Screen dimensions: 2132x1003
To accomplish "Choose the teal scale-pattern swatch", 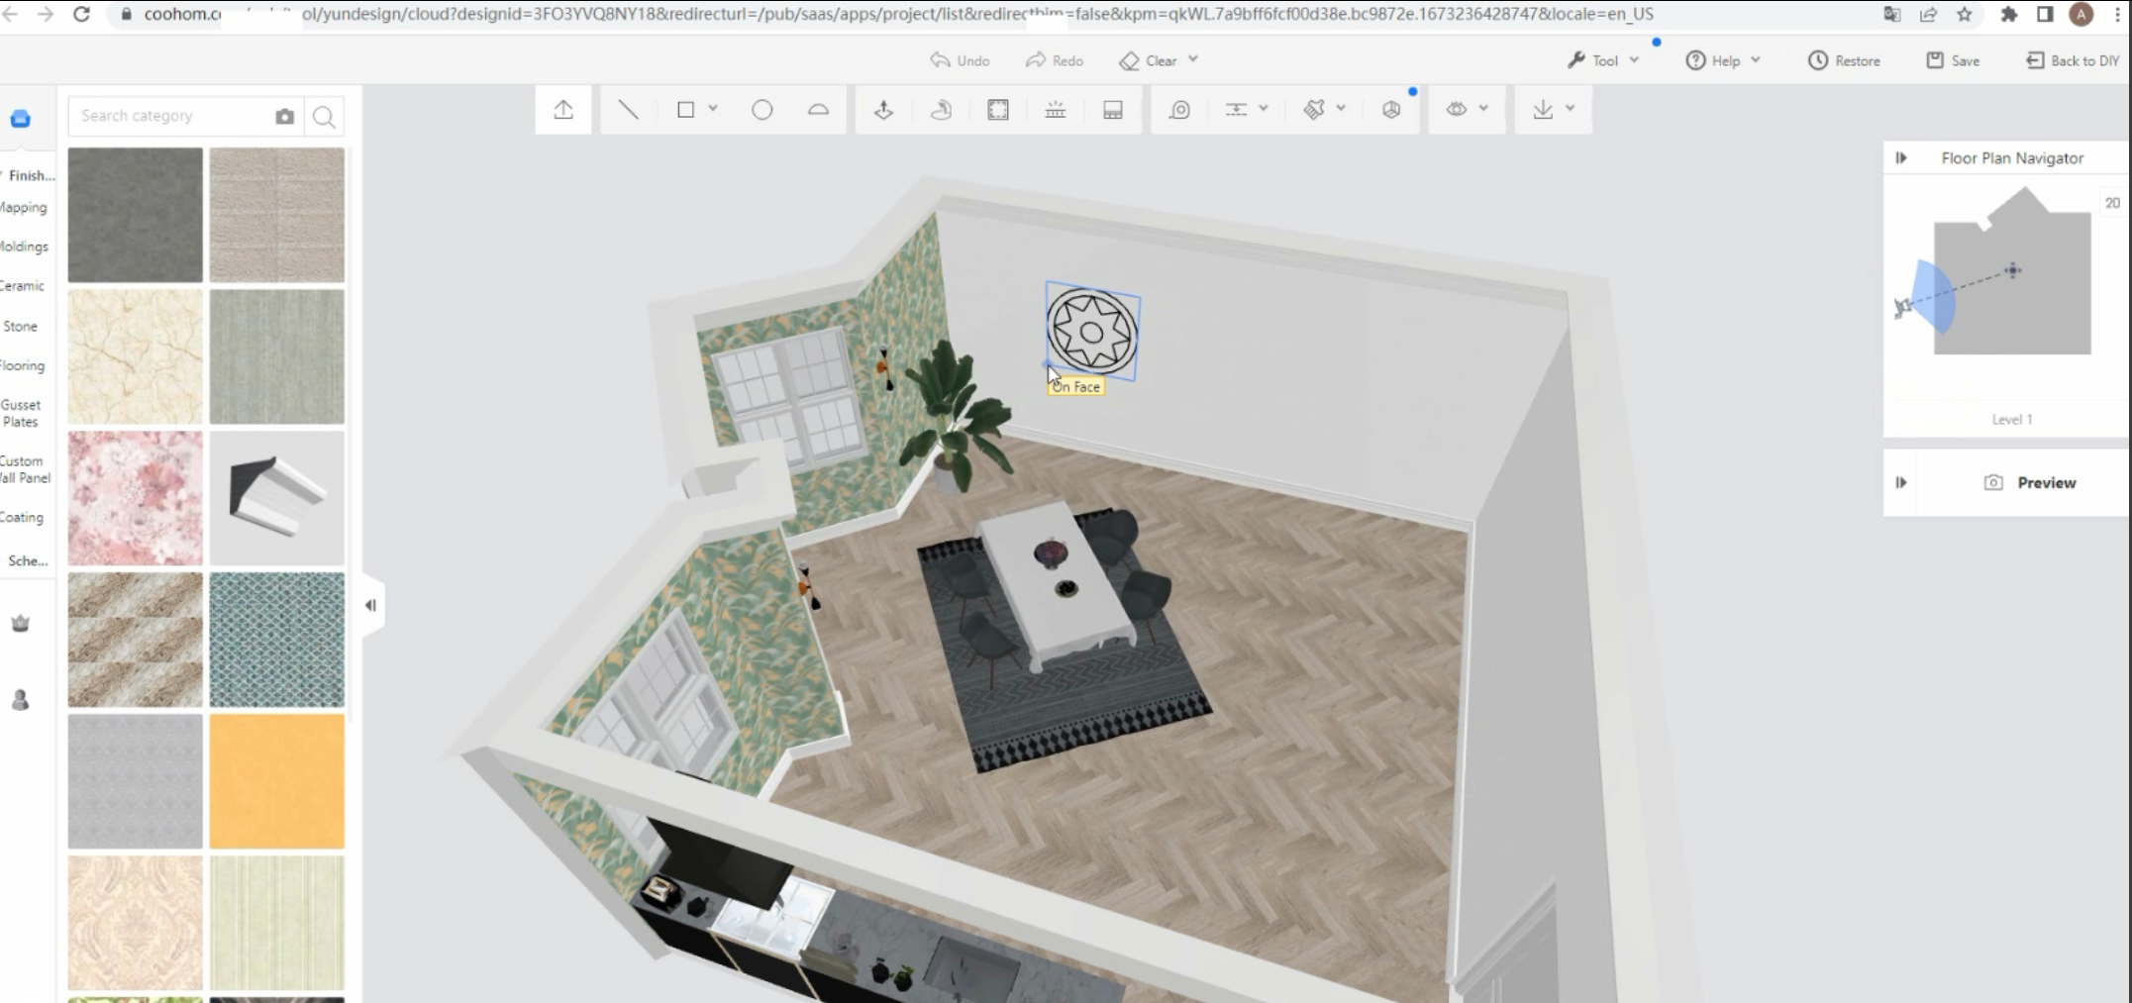I will [277, 640].
